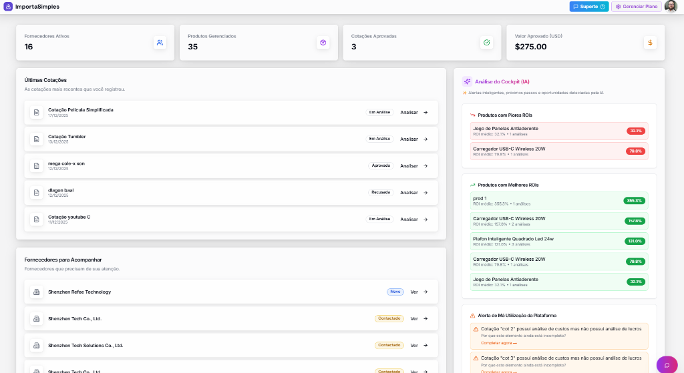684x373 pixels.
Task: Click document icon for Cotação Tumbler
Action: [37, 139]
